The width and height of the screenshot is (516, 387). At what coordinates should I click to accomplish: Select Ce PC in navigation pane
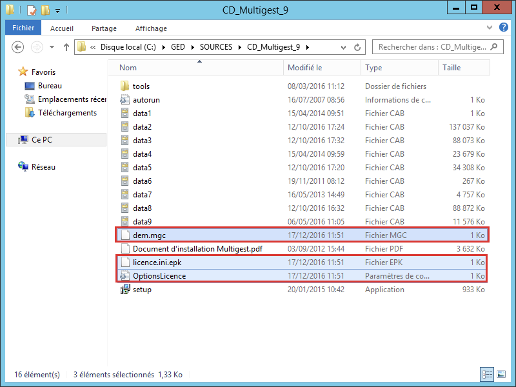coord(42,140)
